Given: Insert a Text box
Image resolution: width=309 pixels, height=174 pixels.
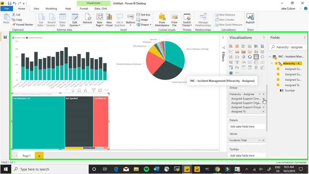Looking at the screenshot, I should coord(144,15).
